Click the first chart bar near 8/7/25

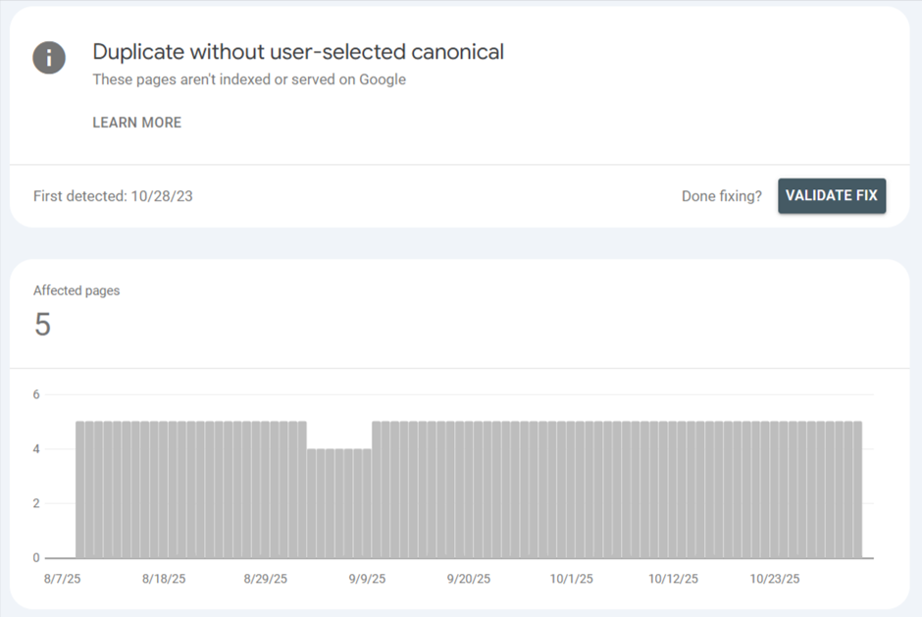[x=80, y=490]
